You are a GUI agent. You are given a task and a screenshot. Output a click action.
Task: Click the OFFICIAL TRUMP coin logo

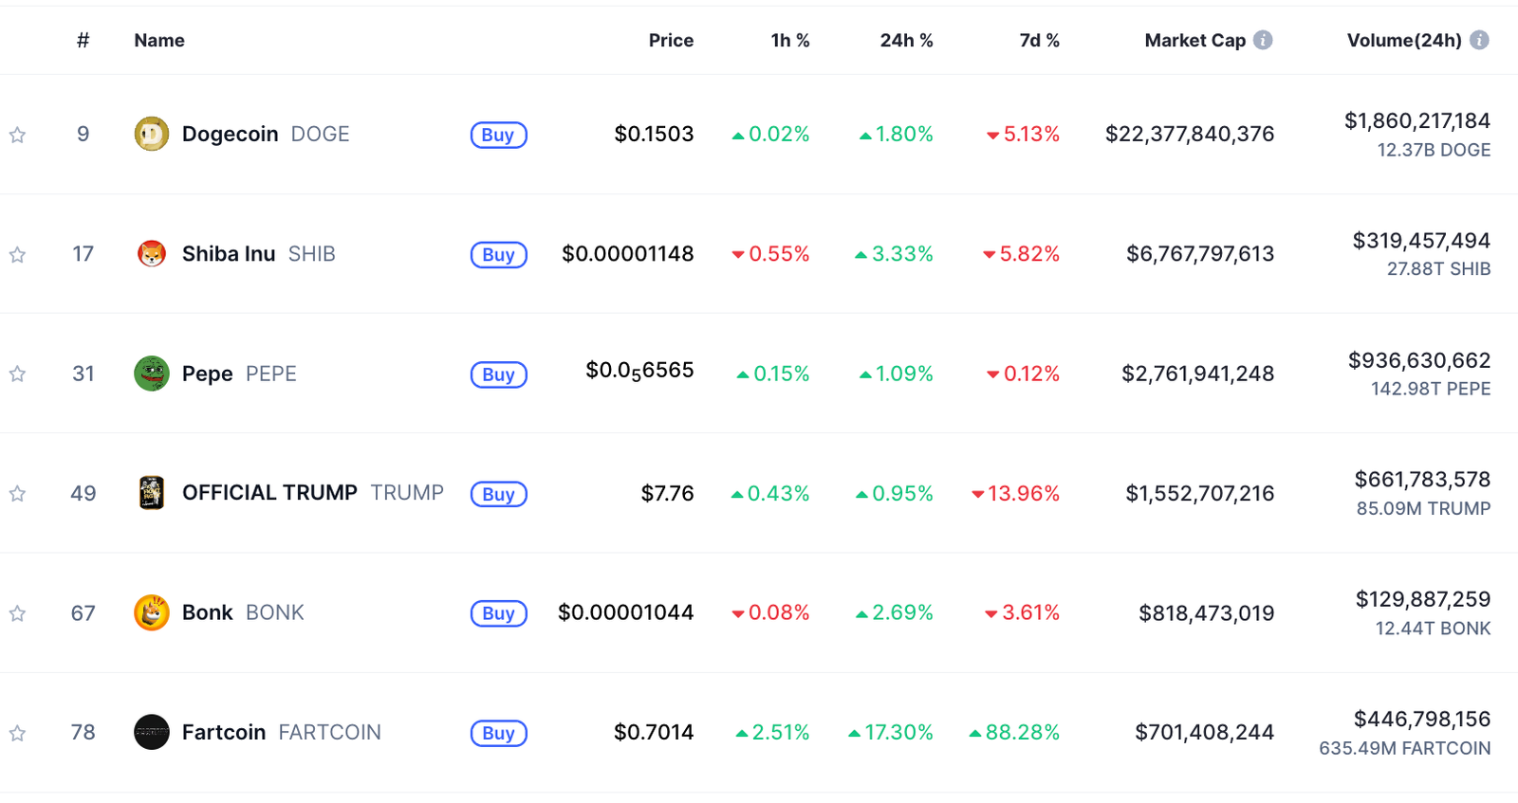click(x=152, y=493)
